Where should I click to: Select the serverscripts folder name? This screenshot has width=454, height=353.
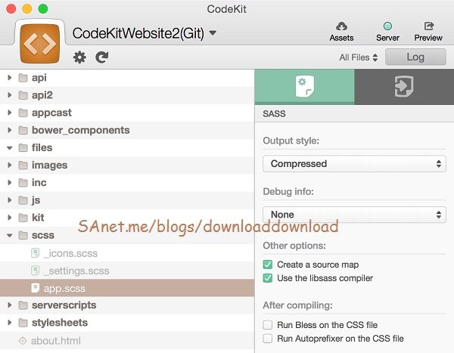pos(64,305)
